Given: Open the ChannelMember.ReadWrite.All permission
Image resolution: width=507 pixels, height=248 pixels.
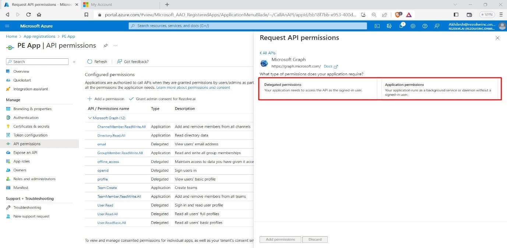Looking at the screenshot, I should click(x=122, y=127).
